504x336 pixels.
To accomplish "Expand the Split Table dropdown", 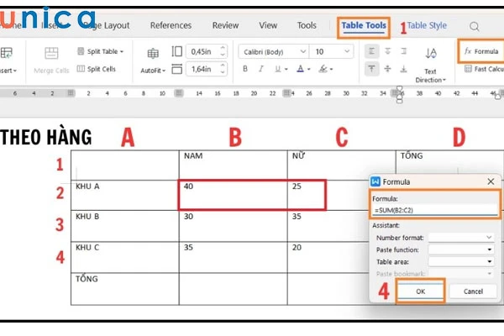I will click(x=121, y=51).
